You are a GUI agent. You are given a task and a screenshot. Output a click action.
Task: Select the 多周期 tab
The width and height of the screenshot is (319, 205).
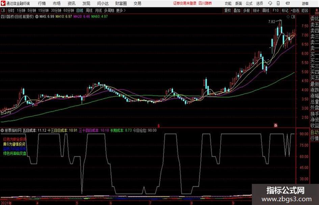point(109,10)
